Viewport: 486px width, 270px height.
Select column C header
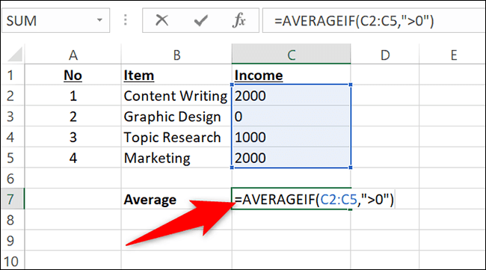(x=291, y=55)
